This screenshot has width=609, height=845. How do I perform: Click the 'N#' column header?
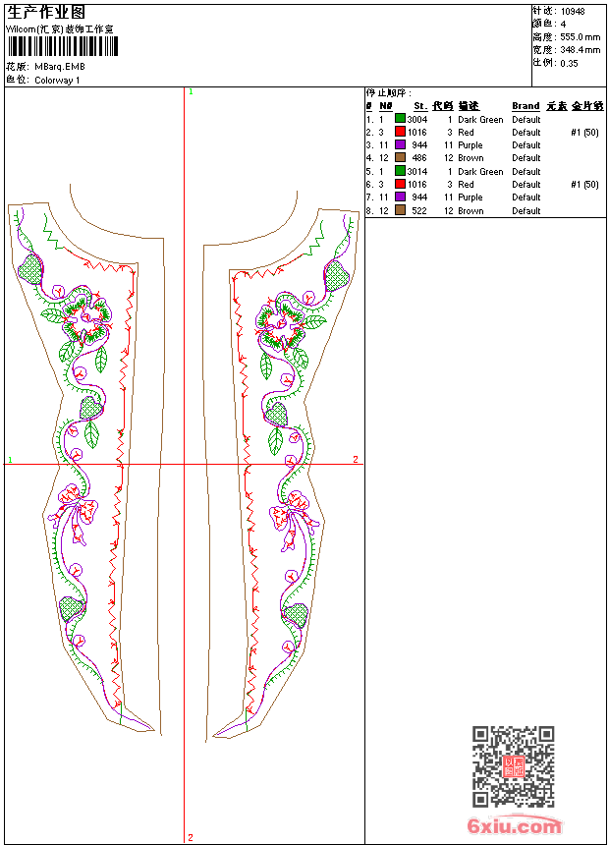coord(385,106)
